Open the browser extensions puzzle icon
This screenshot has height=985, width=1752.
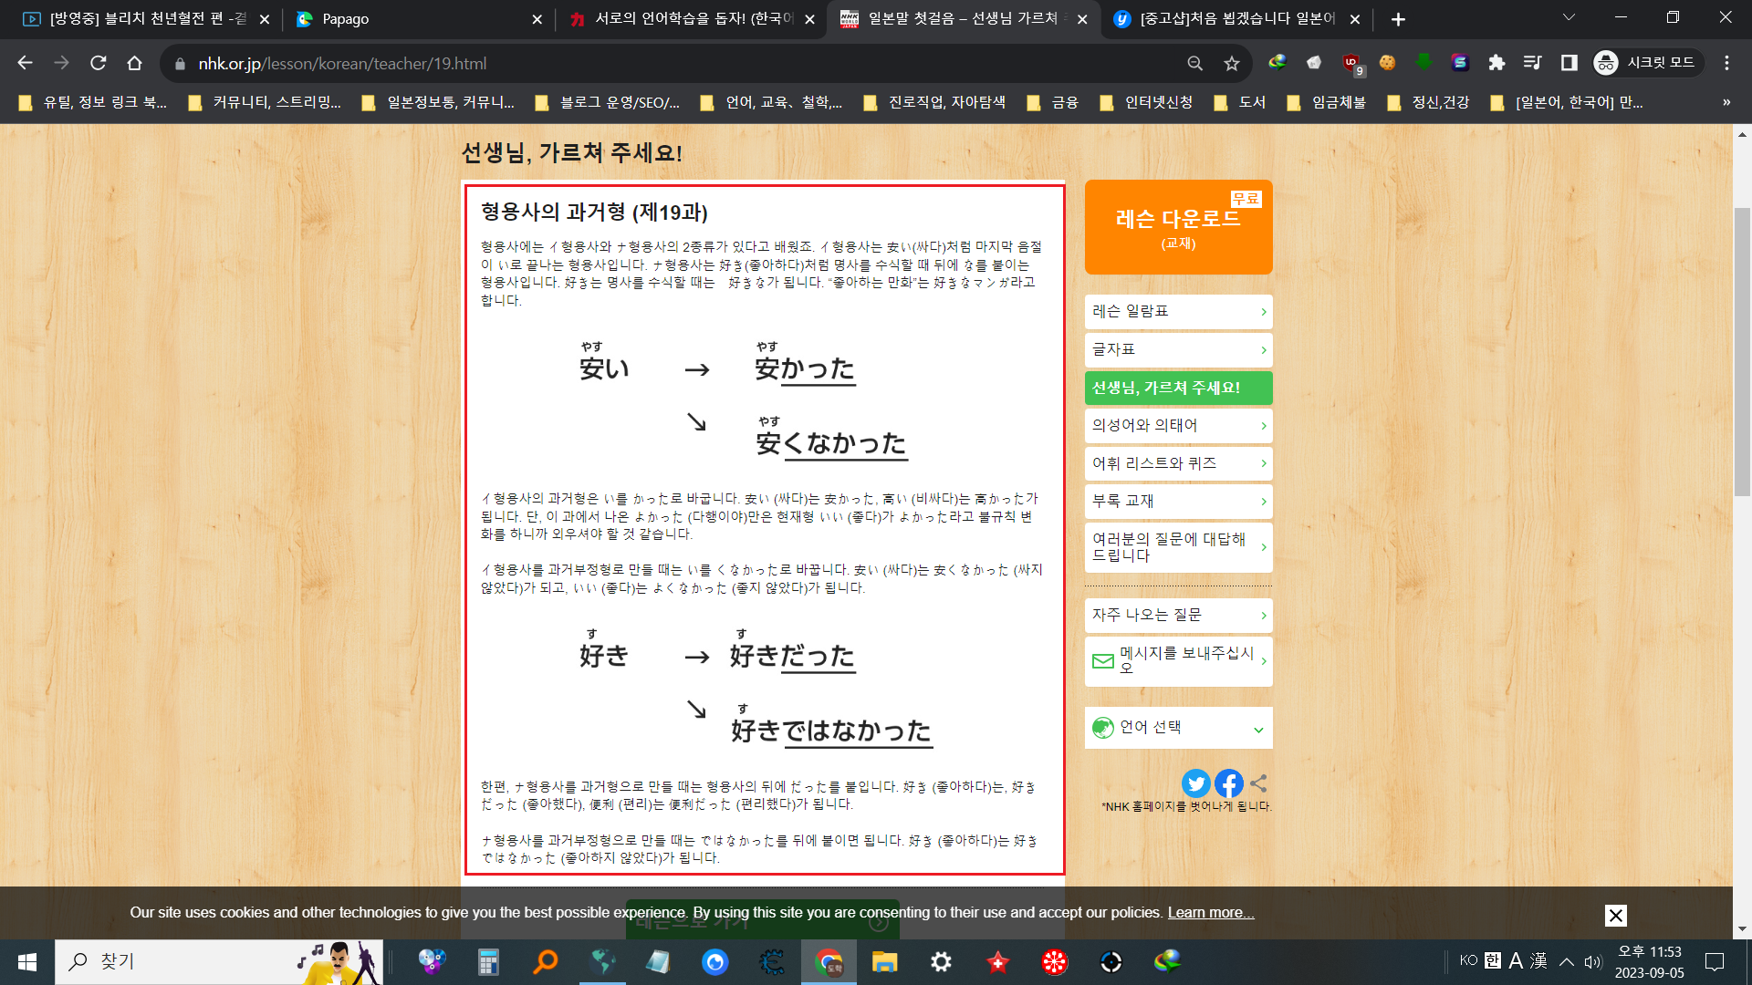click(x=1496, y=63)
